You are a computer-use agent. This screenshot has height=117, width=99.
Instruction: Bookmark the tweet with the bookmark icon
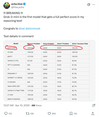pyautogui.click(x=71, y=114)
